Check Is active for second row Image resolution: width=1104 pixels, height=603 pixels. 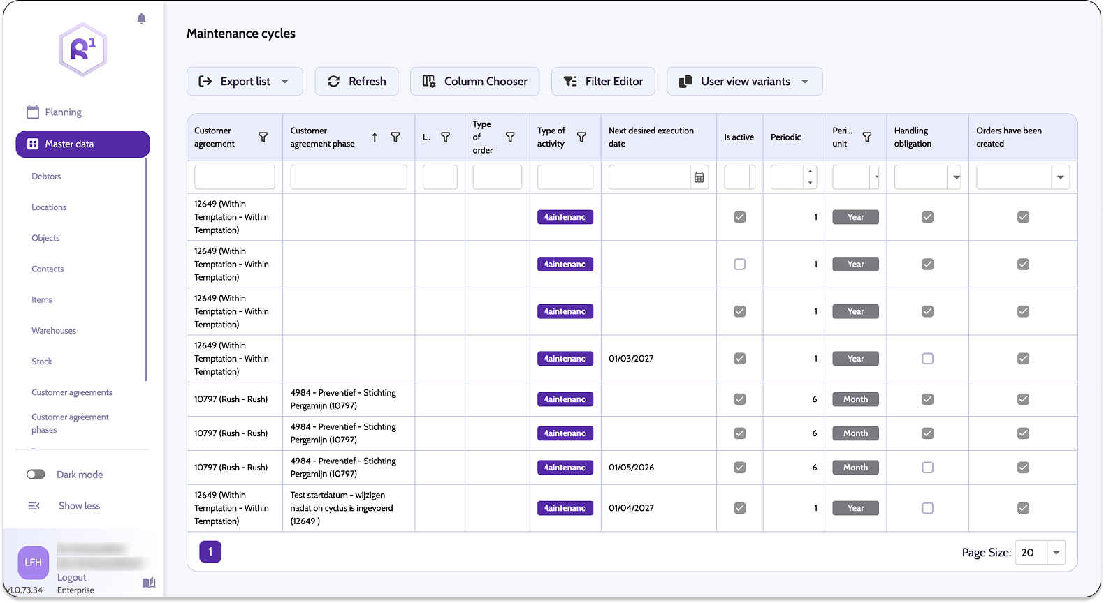coord(739,265)
